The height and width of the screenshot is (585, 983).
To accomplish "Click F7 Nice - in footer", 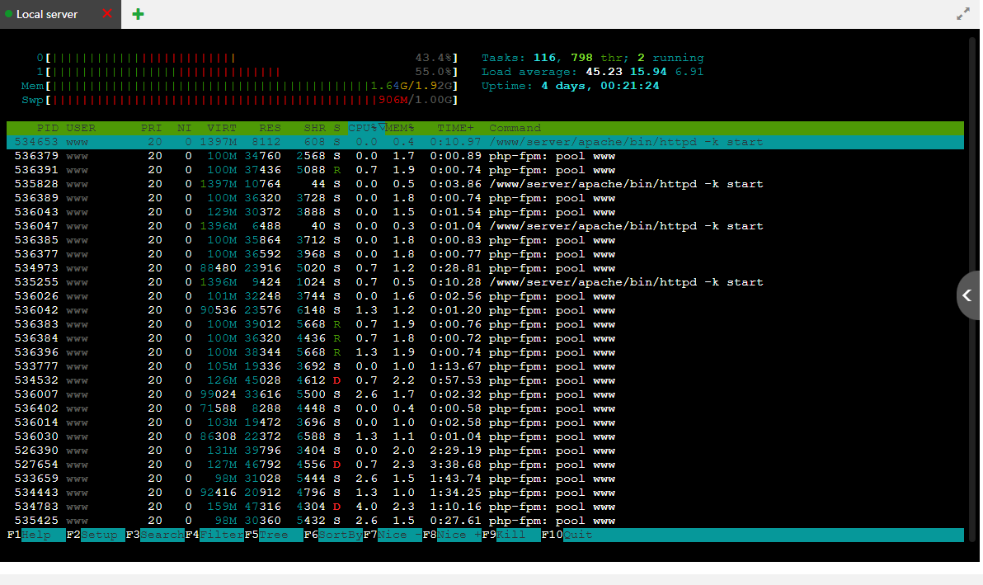I will pos(393,535).
